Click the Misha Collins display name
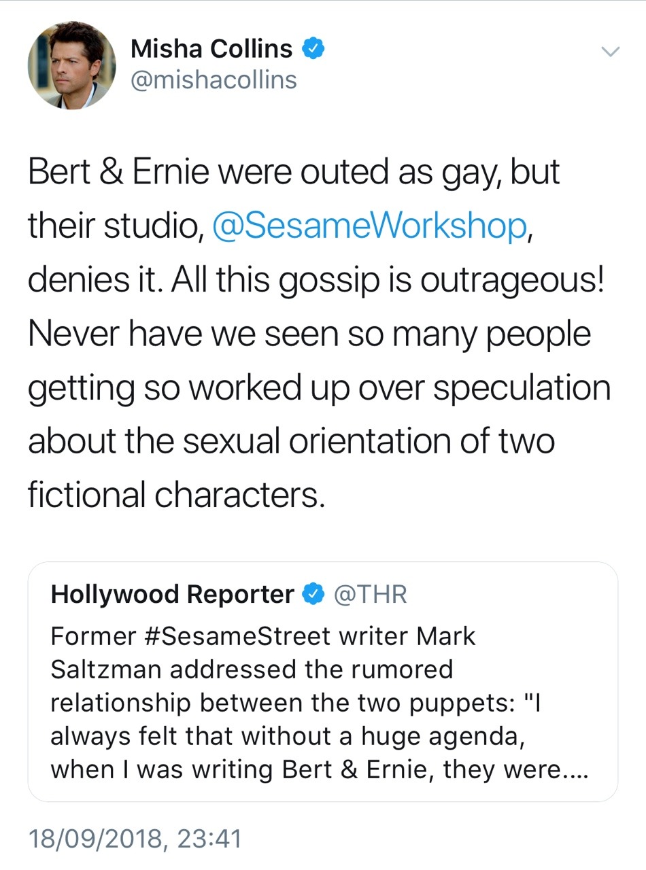 [x=211, y=48]
